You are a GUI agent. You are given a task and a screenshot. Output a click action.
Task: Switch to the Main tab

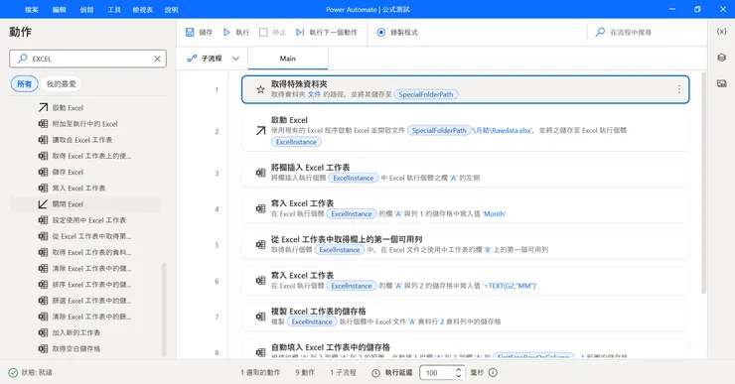(288, 59)
